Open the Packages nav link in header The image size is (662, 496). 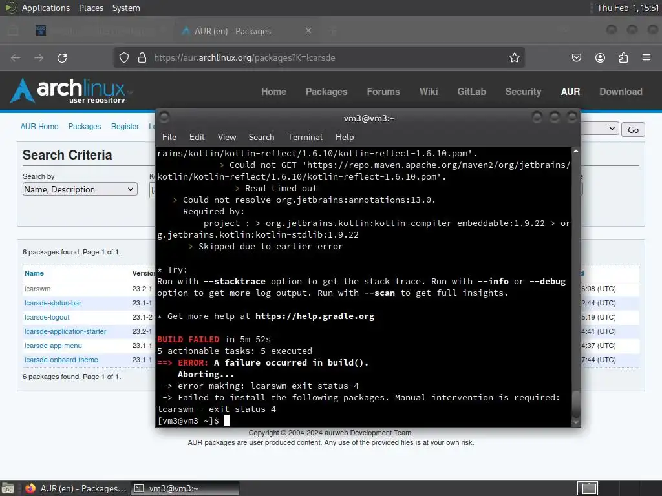(x=326, y=92)
